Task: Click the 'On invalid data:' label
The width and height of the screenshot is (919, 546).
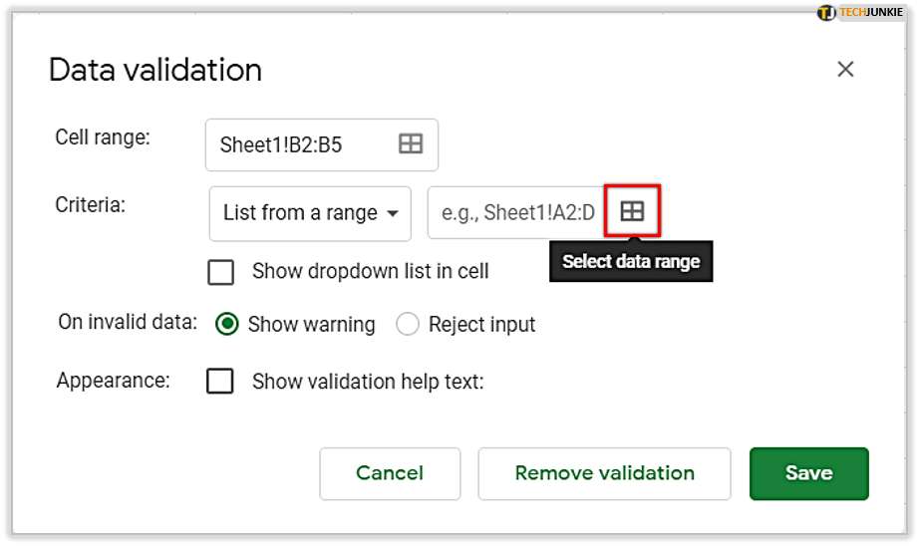Action: [128, 322]
